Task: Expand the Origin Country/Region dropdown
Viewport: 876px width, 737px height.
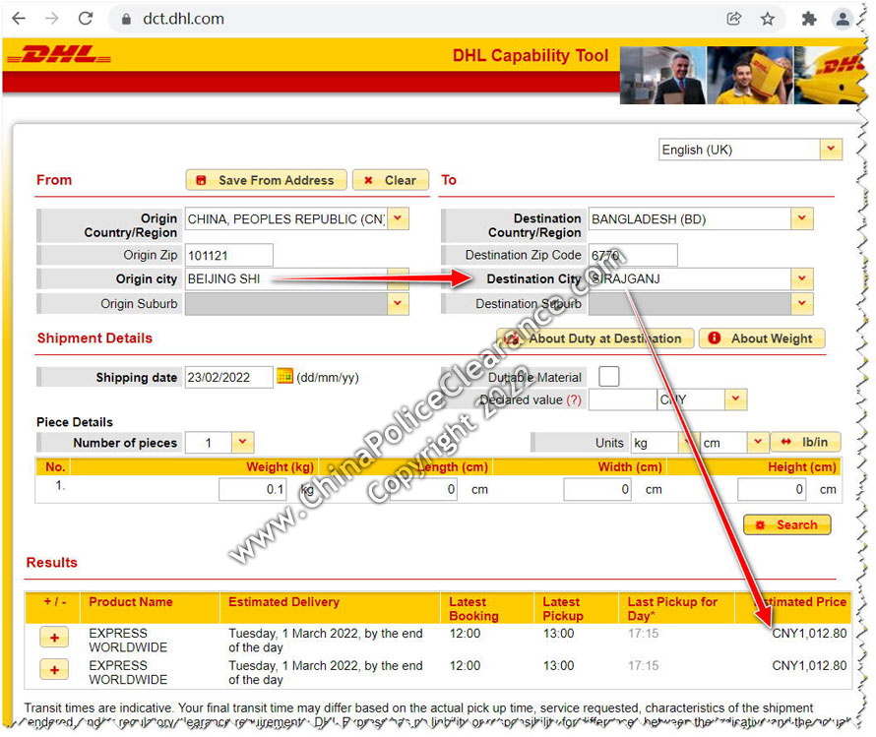Action: pyautogui.click(x=398, y=218)
